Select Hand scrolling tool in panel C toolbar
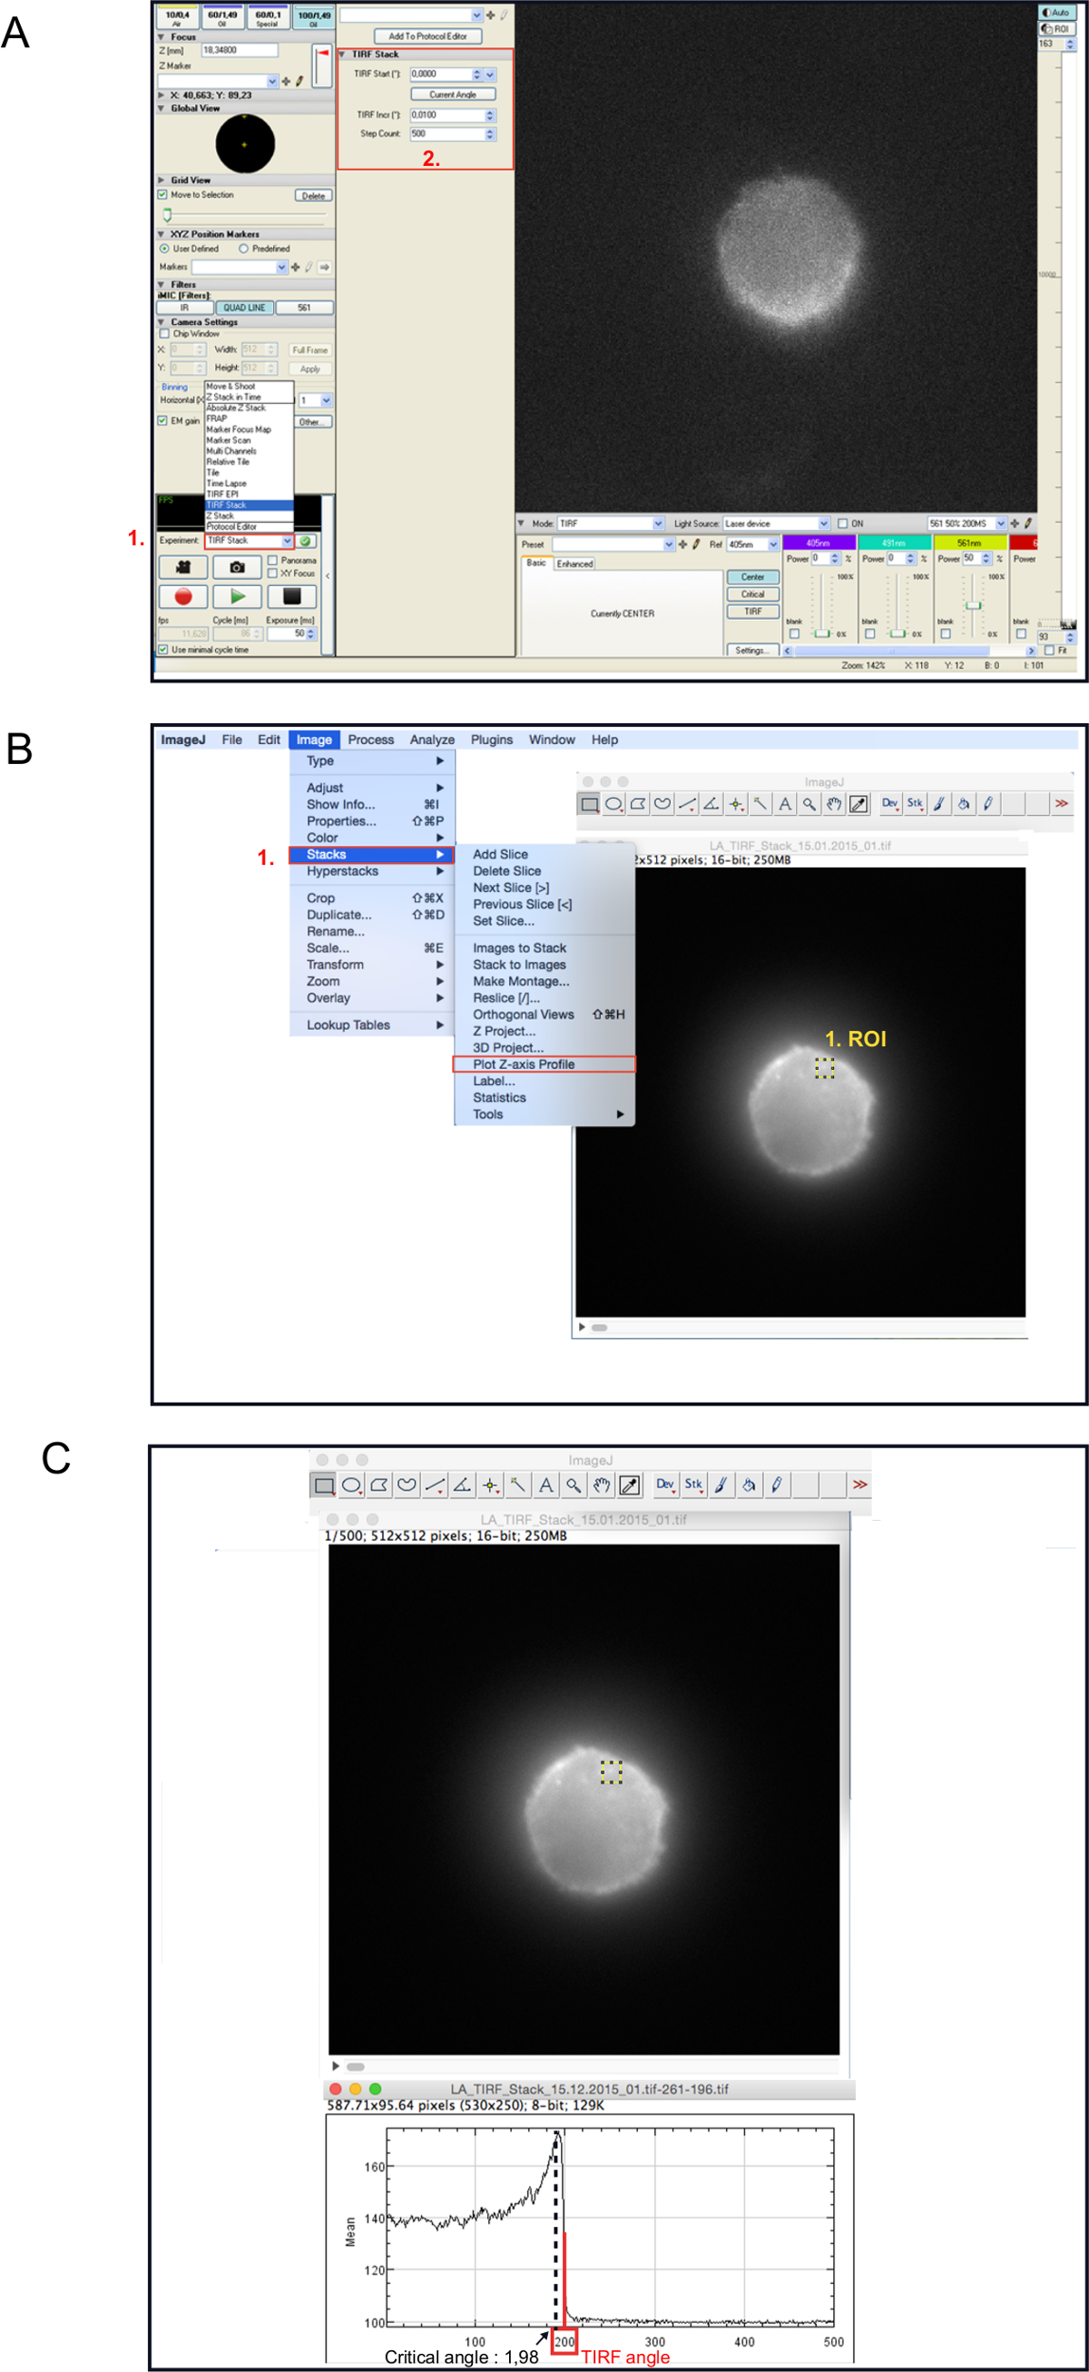This screenshot has height=2372, width=1089. (x=601, y=1485)
